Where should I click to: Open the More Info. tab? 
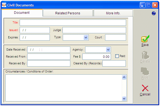point(113,13)
